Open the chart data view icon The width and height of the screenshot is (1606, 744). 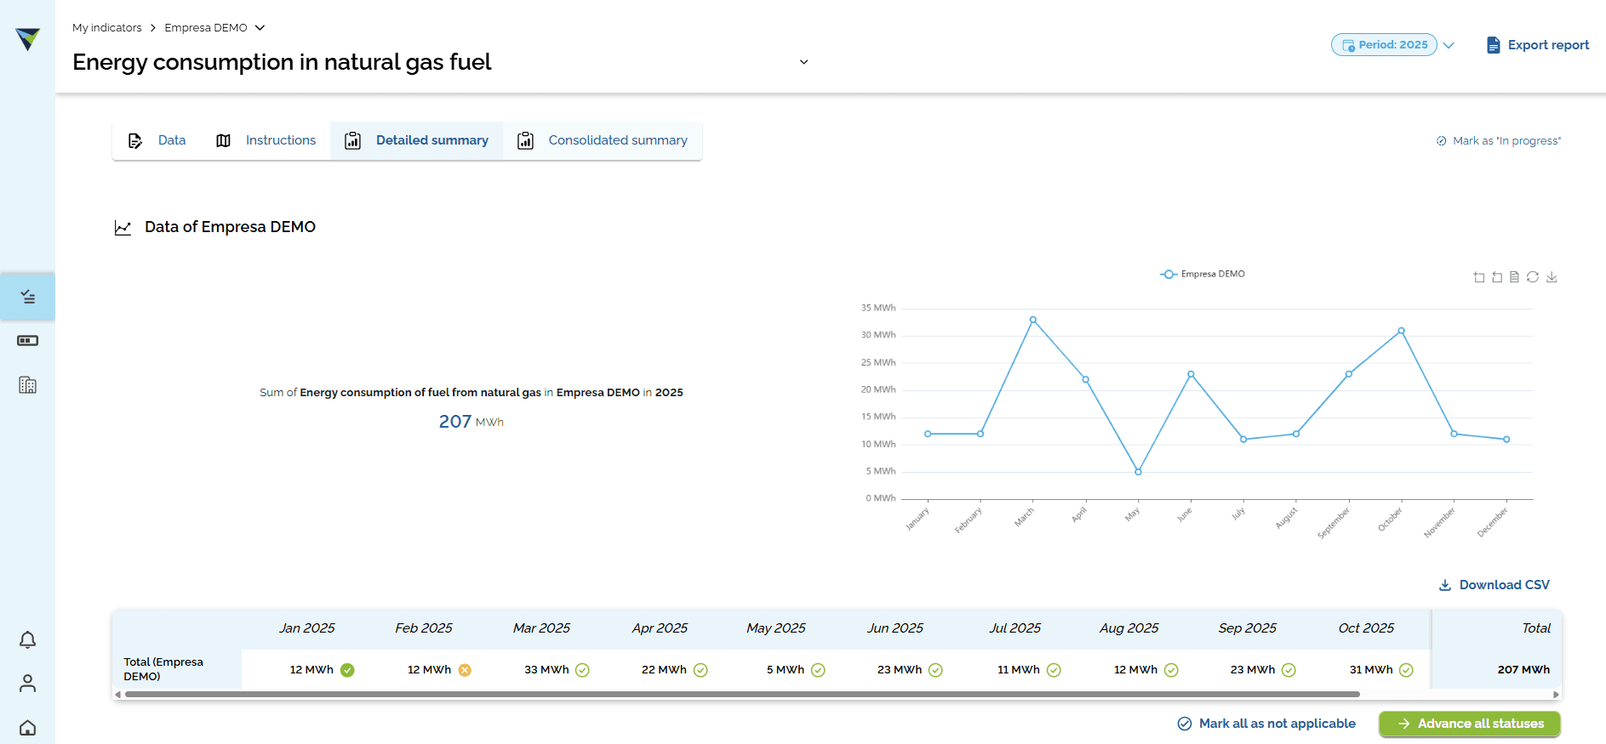(x=1514, y=277)
